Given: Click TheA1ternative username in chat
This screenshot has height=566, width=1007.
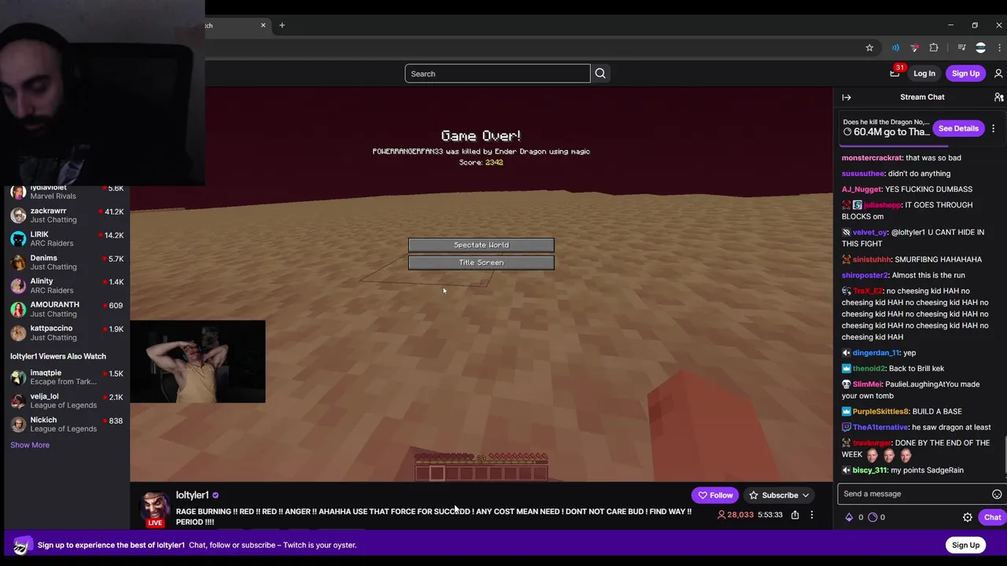Looking at the screenshot, I should [x=880, y=427].
